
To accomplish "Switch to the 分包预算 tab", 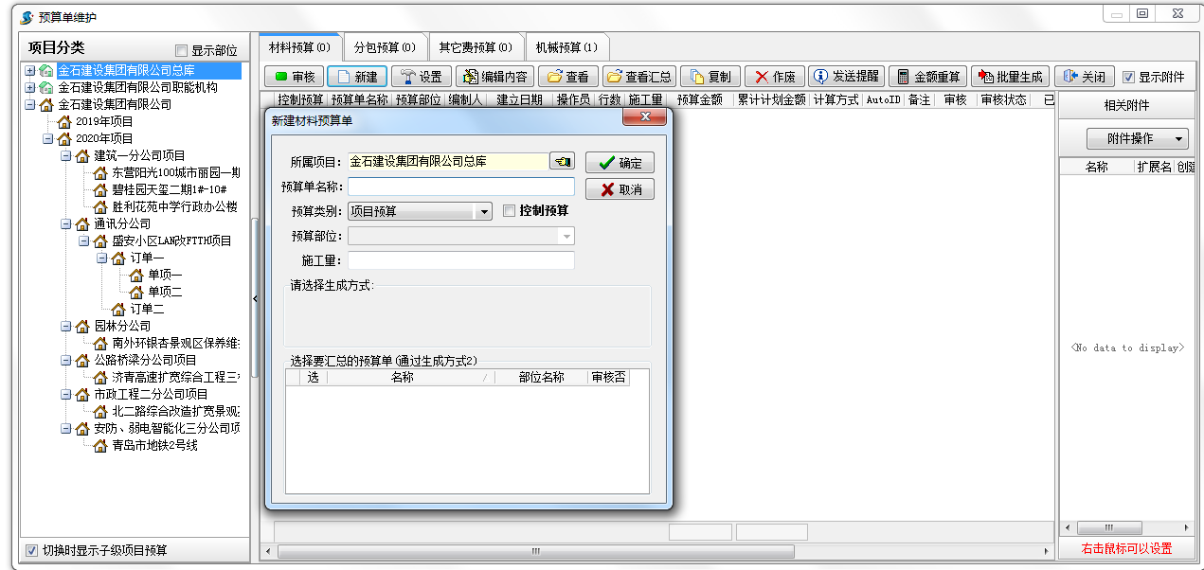I will pos(384,47).
